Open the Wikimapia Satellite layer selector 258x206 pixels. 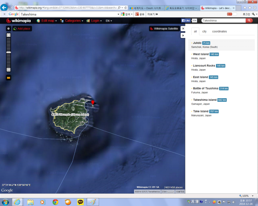coord(164,29)
